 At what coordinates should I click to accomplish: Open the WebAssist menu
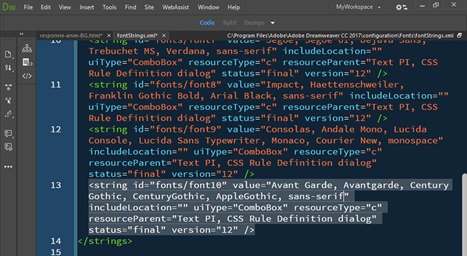[x=175, y=7]
